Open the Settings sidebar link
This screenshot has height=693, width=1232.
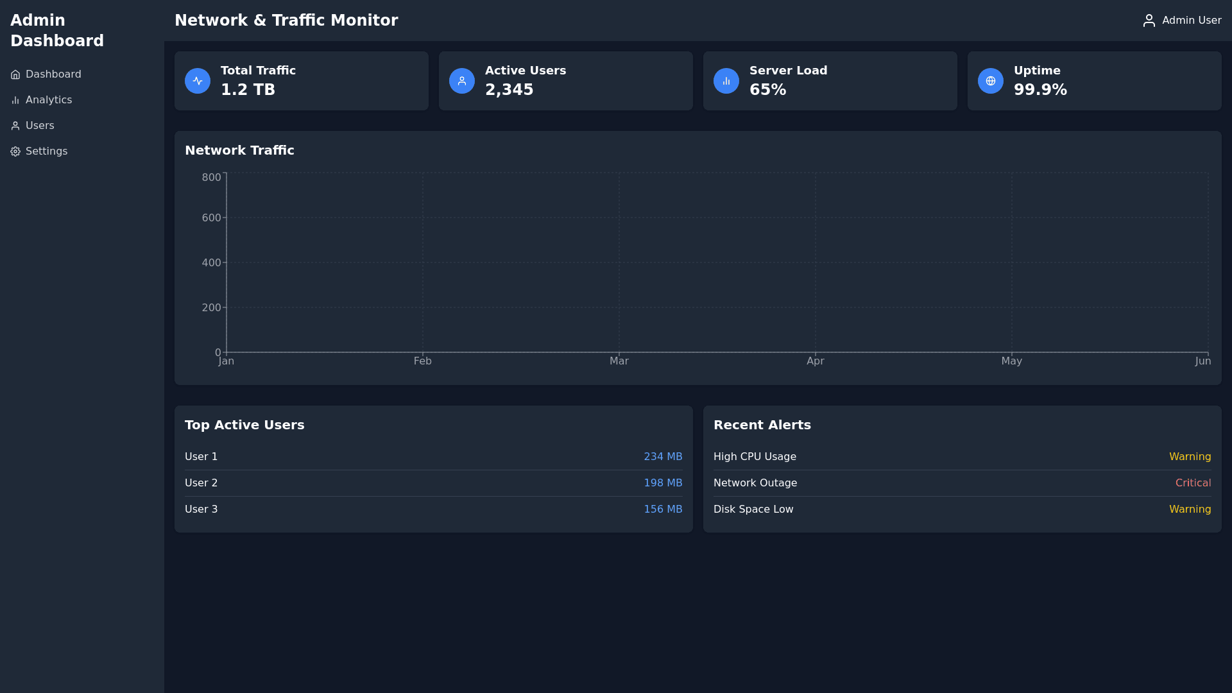(46, 151)
